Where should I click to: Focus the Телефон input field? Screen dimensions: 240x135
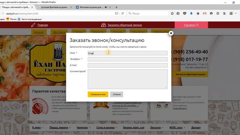pyautogui.click(x=127, y=59)
